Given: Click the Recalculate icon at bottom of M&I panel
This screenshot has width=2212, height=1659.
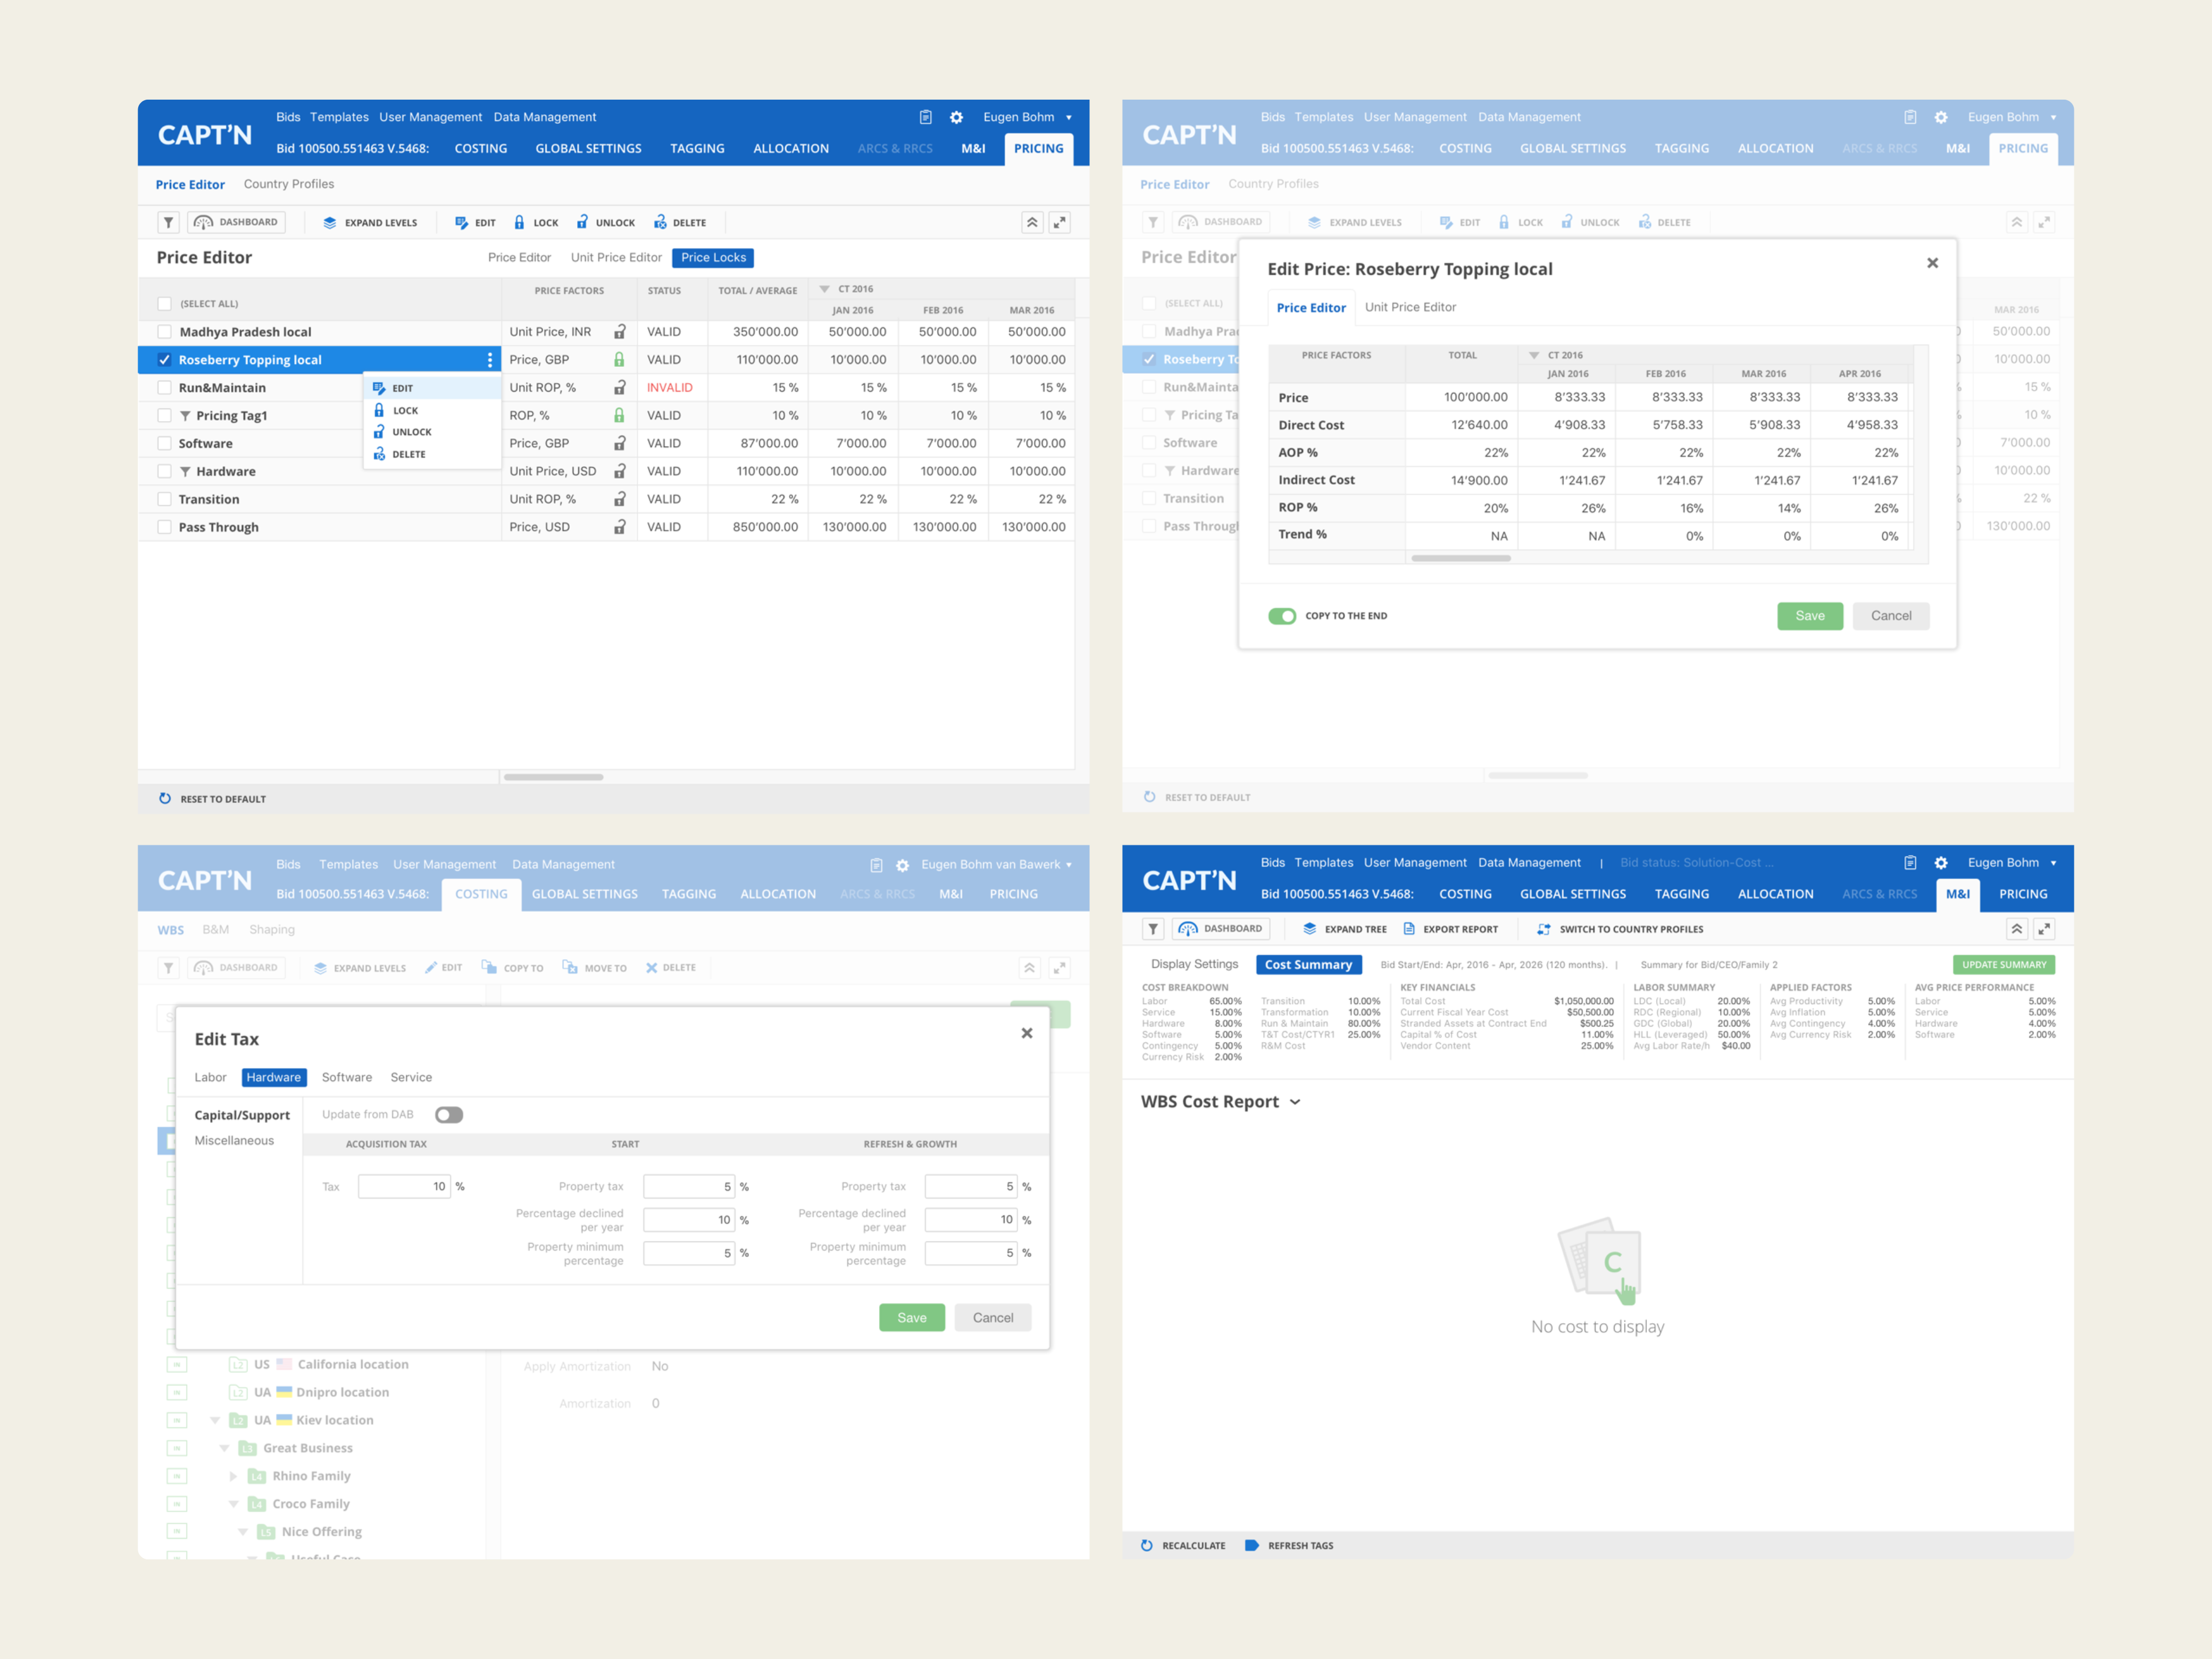Looking at the screenshot, I should click(x=1147, y=1545).
